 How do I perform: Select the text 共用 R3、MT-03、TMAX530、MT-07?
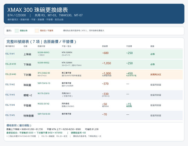(x=59, y=15)
